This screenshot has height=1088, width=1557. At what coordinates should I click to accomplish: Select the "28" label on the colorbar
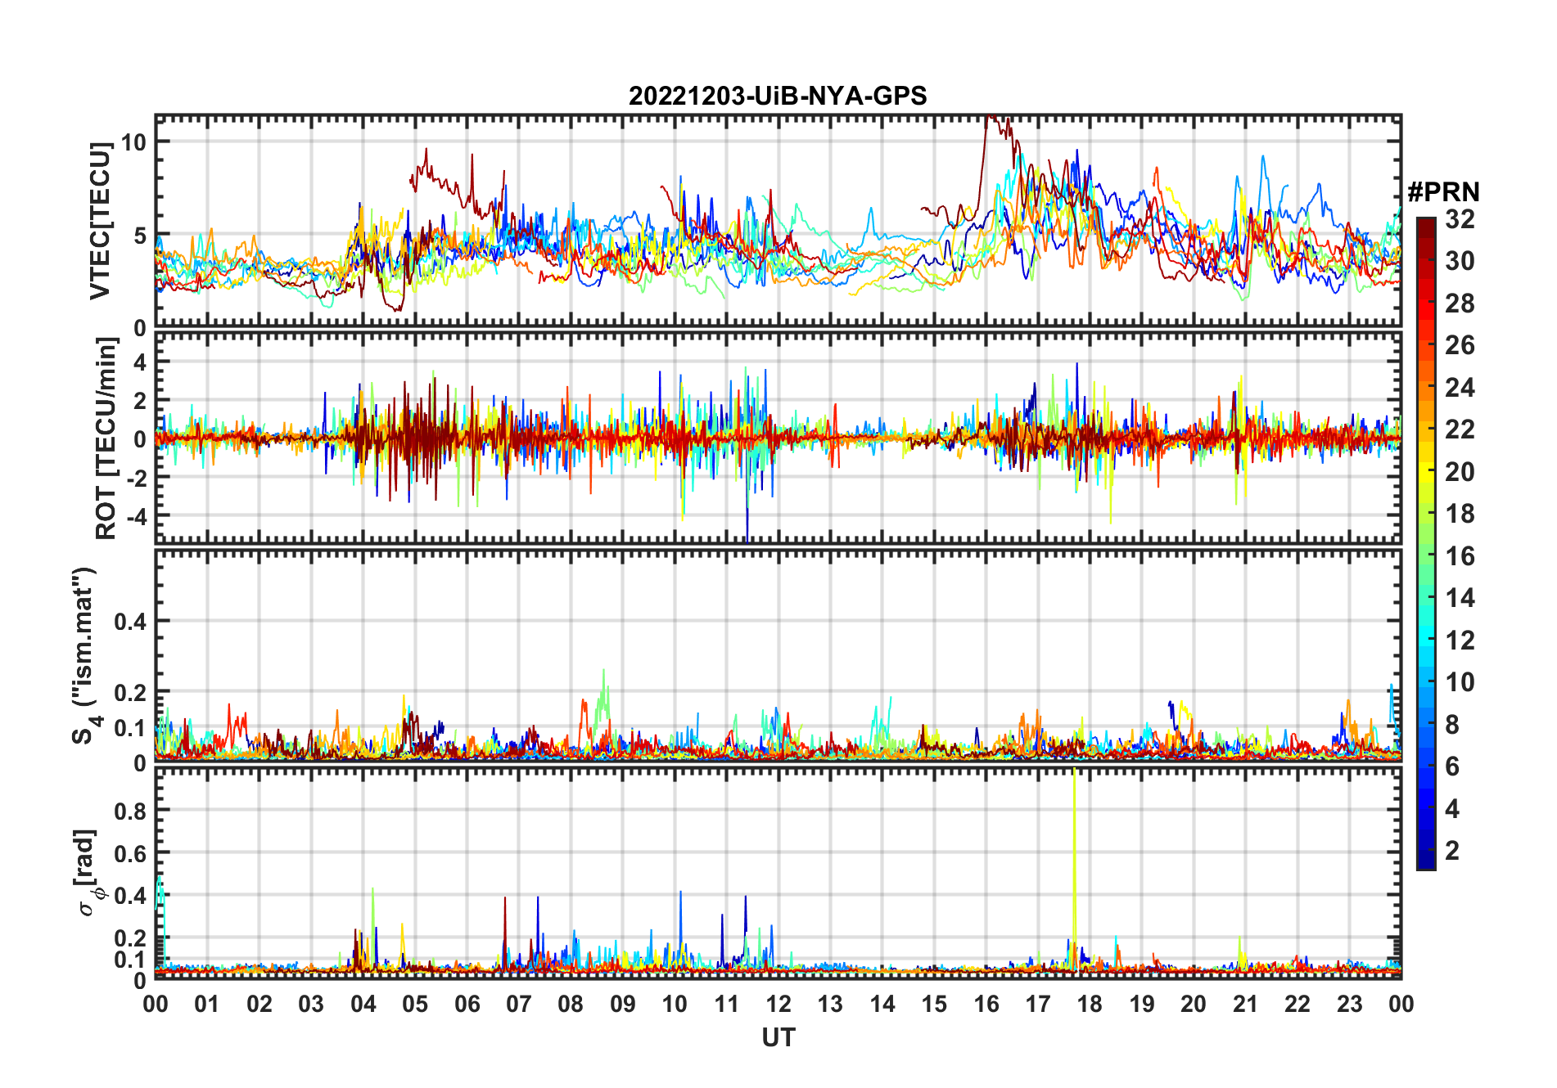pos(1460,303)
